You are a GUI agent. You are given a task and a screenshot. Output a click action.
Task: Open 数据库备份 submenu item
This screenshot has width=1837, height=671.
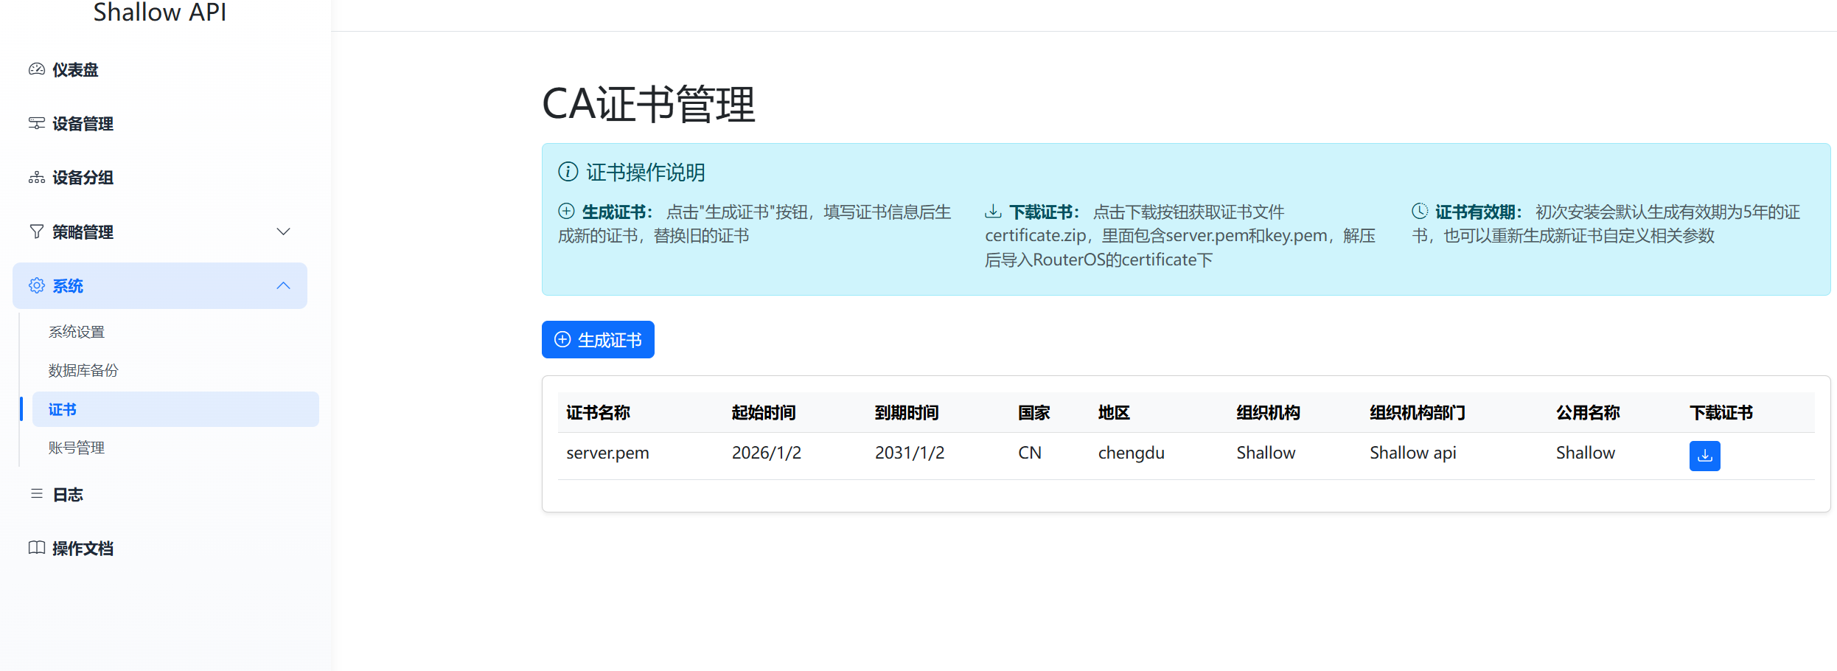tap(83, 370)
